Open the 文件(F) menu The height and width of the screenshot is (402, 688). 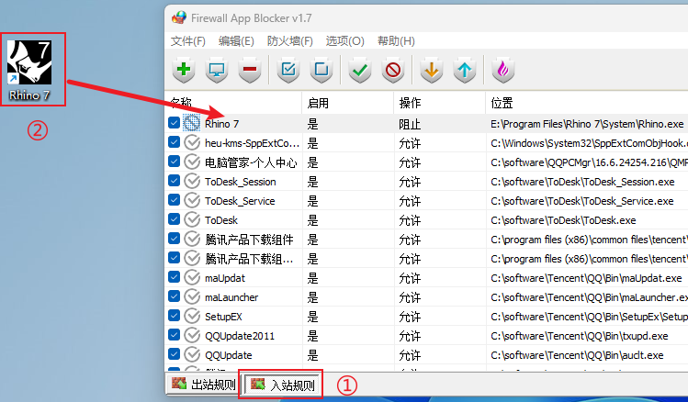pyautogui.click(x=187, y=41)
